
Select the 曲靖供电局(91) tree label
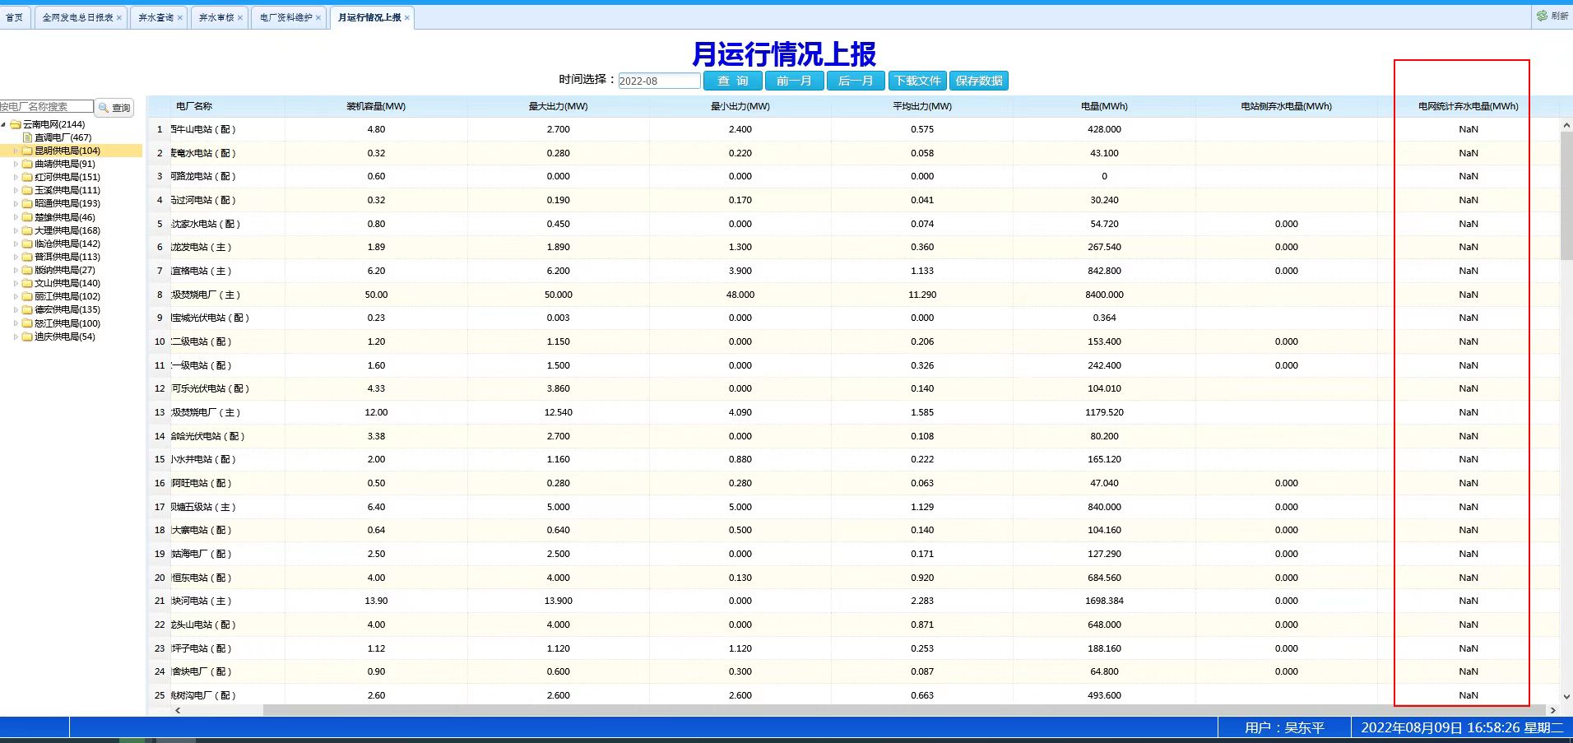tap(65, 164)
